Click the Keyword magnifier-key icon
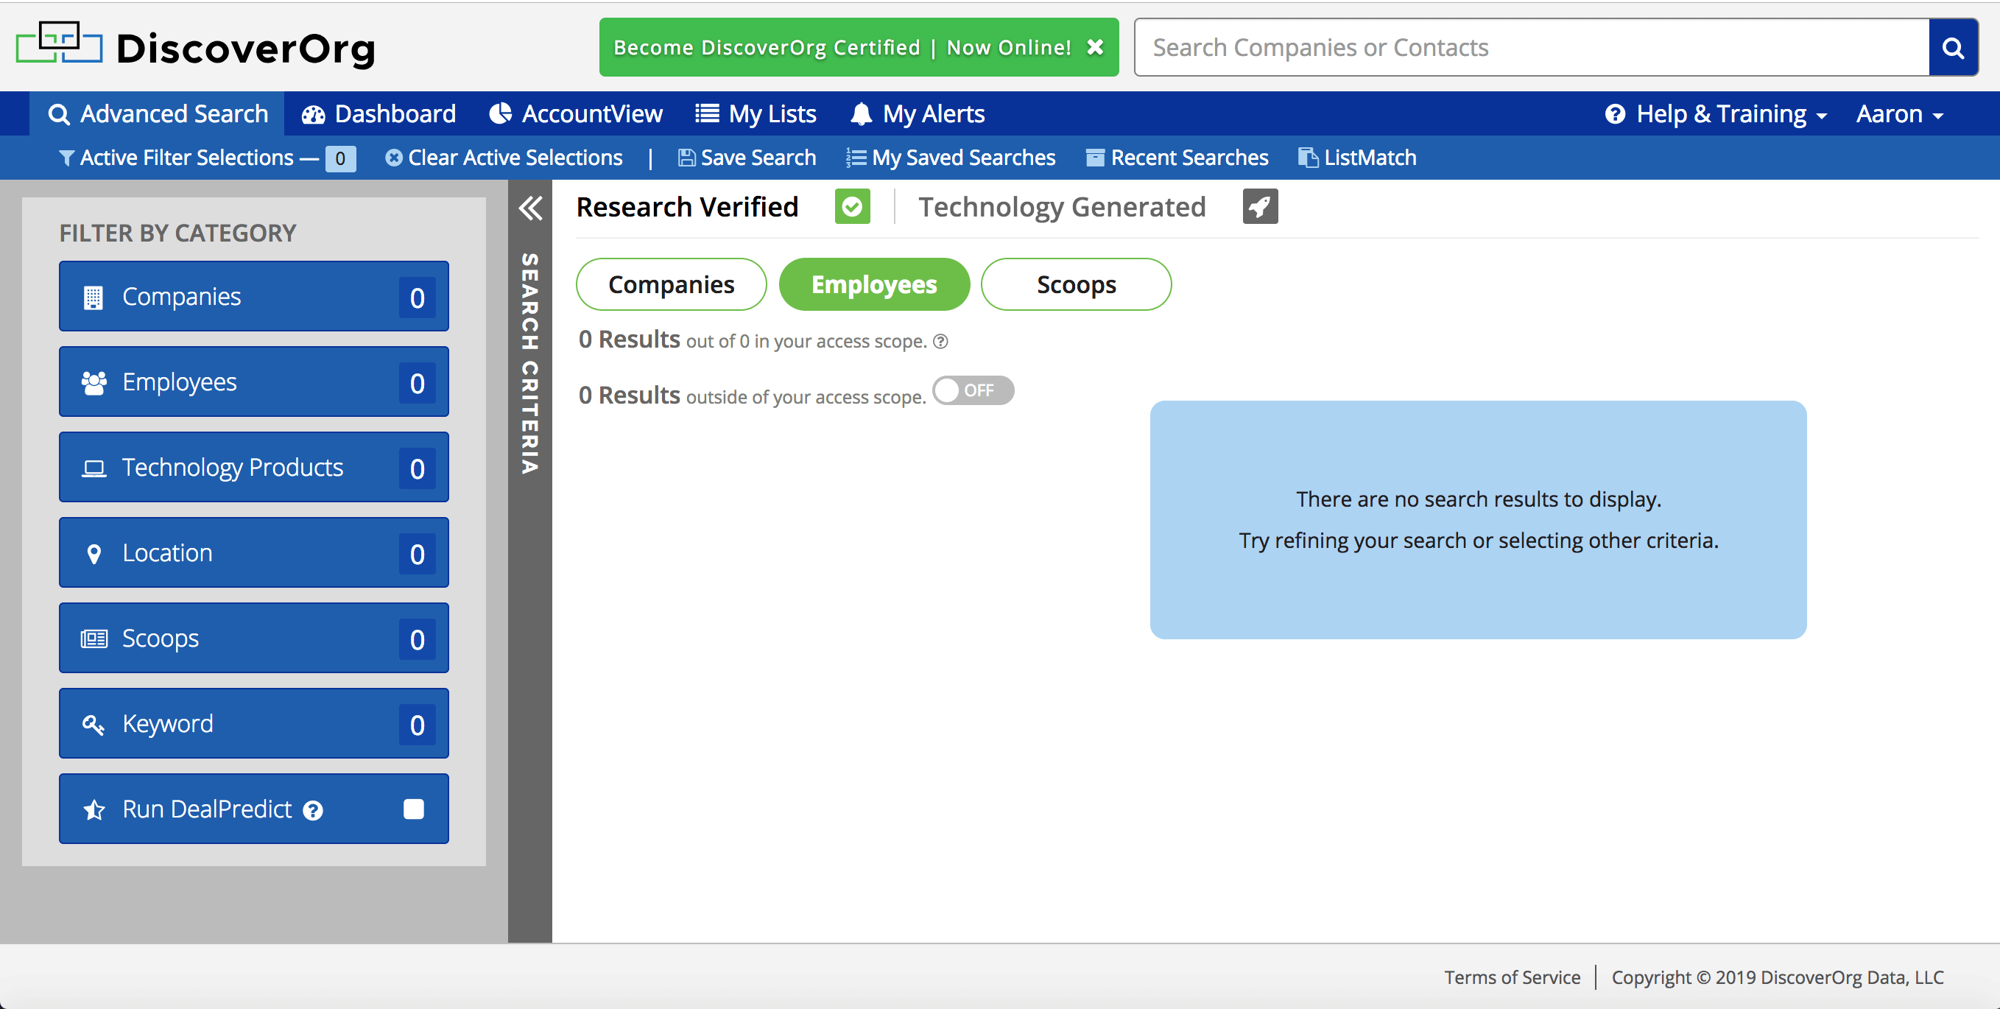Viewport: 2000px width, 1009px height. [94, 725]
